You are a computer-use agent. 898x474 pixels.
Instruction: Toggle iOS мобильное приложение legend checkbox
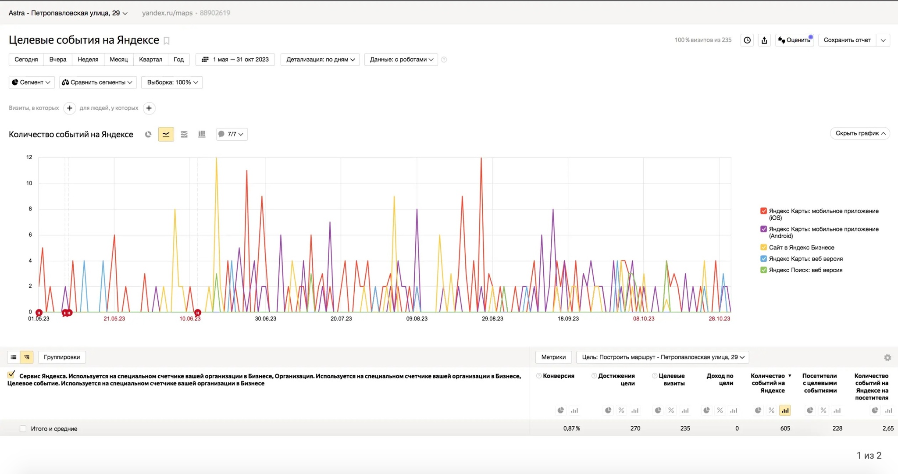click(x=763, y=211)
